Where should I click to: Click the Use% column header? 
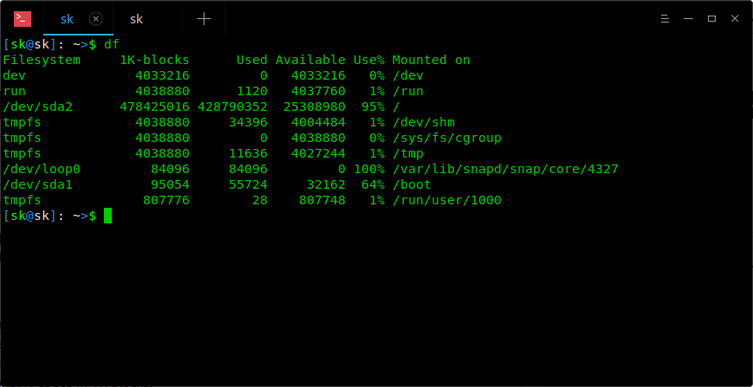click(368, 60)
